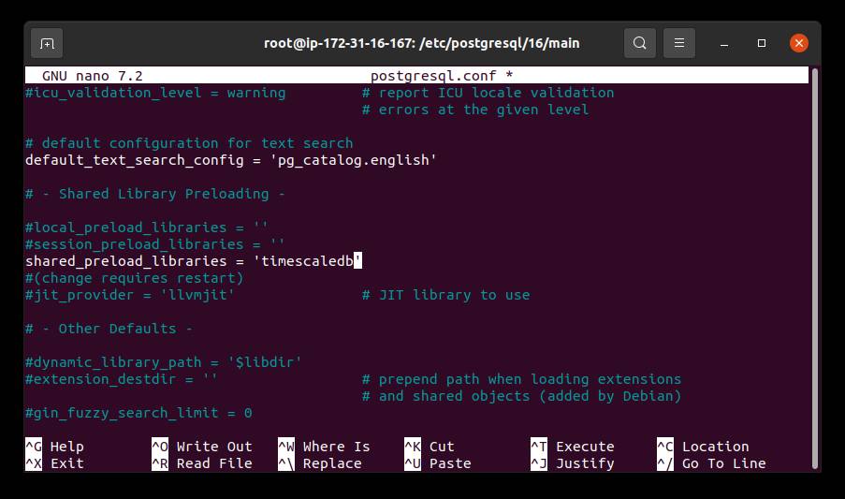Maximize the terminal window
The height and width of the screenshot is (499, 845).
762,43
